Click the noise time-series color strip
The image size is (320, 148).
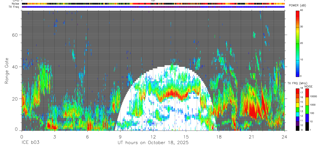pos(153,4)
